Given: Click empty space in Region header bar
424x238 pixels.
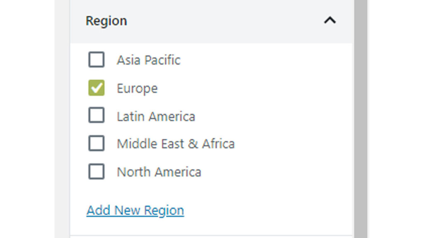Looking at the screenshot, I should click(x=224, y=21).
